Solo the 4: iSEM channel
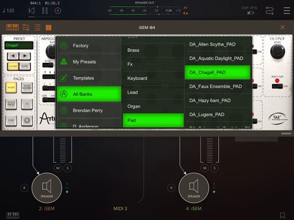294x220 pixels. tap(214, 168)
